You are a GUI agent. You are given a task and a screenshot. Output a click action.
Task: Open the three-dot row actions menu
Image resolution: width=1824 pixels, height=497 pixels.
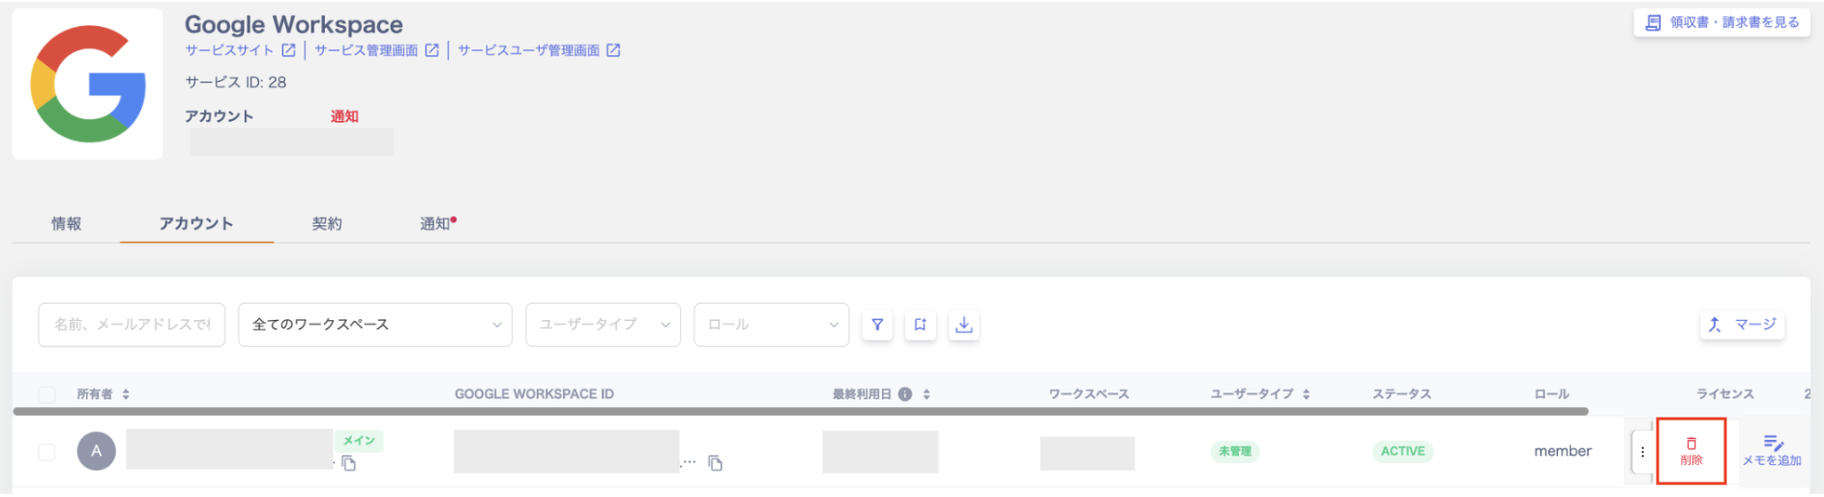click(x=1642, y=452)
